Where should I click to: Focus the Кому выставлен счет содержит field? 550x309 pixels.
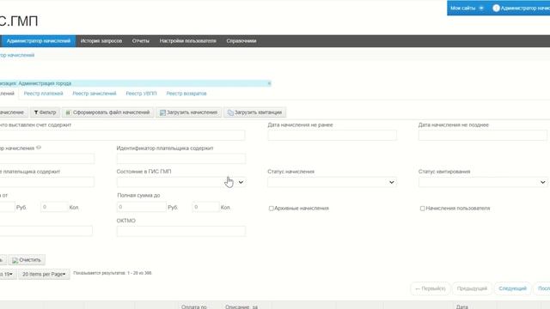click(x=122, y=136)
